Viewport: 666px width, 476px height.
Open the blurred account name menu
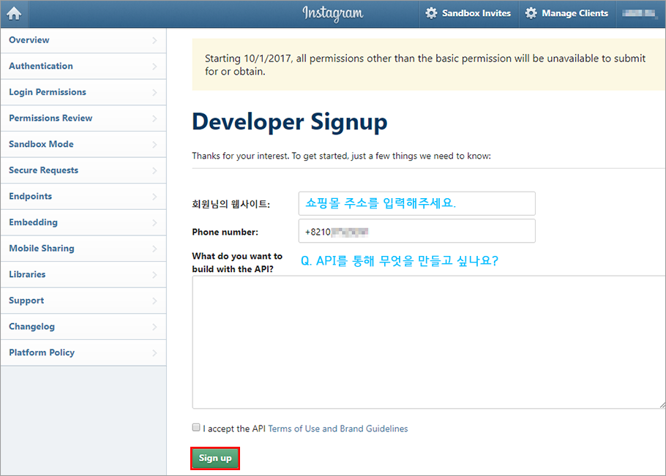[639, 13]
